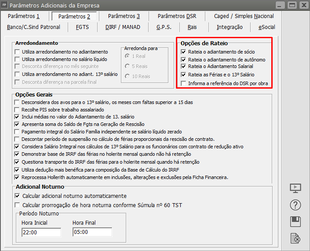Open help with the question mark icon
Screen dimensions: 310x251
[x=295, y=205]
